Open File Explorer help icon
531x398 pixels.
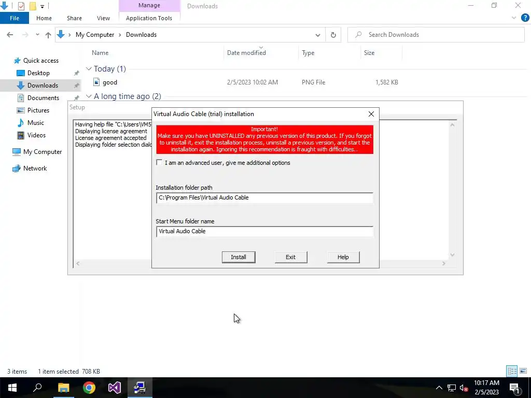(525, 18)
